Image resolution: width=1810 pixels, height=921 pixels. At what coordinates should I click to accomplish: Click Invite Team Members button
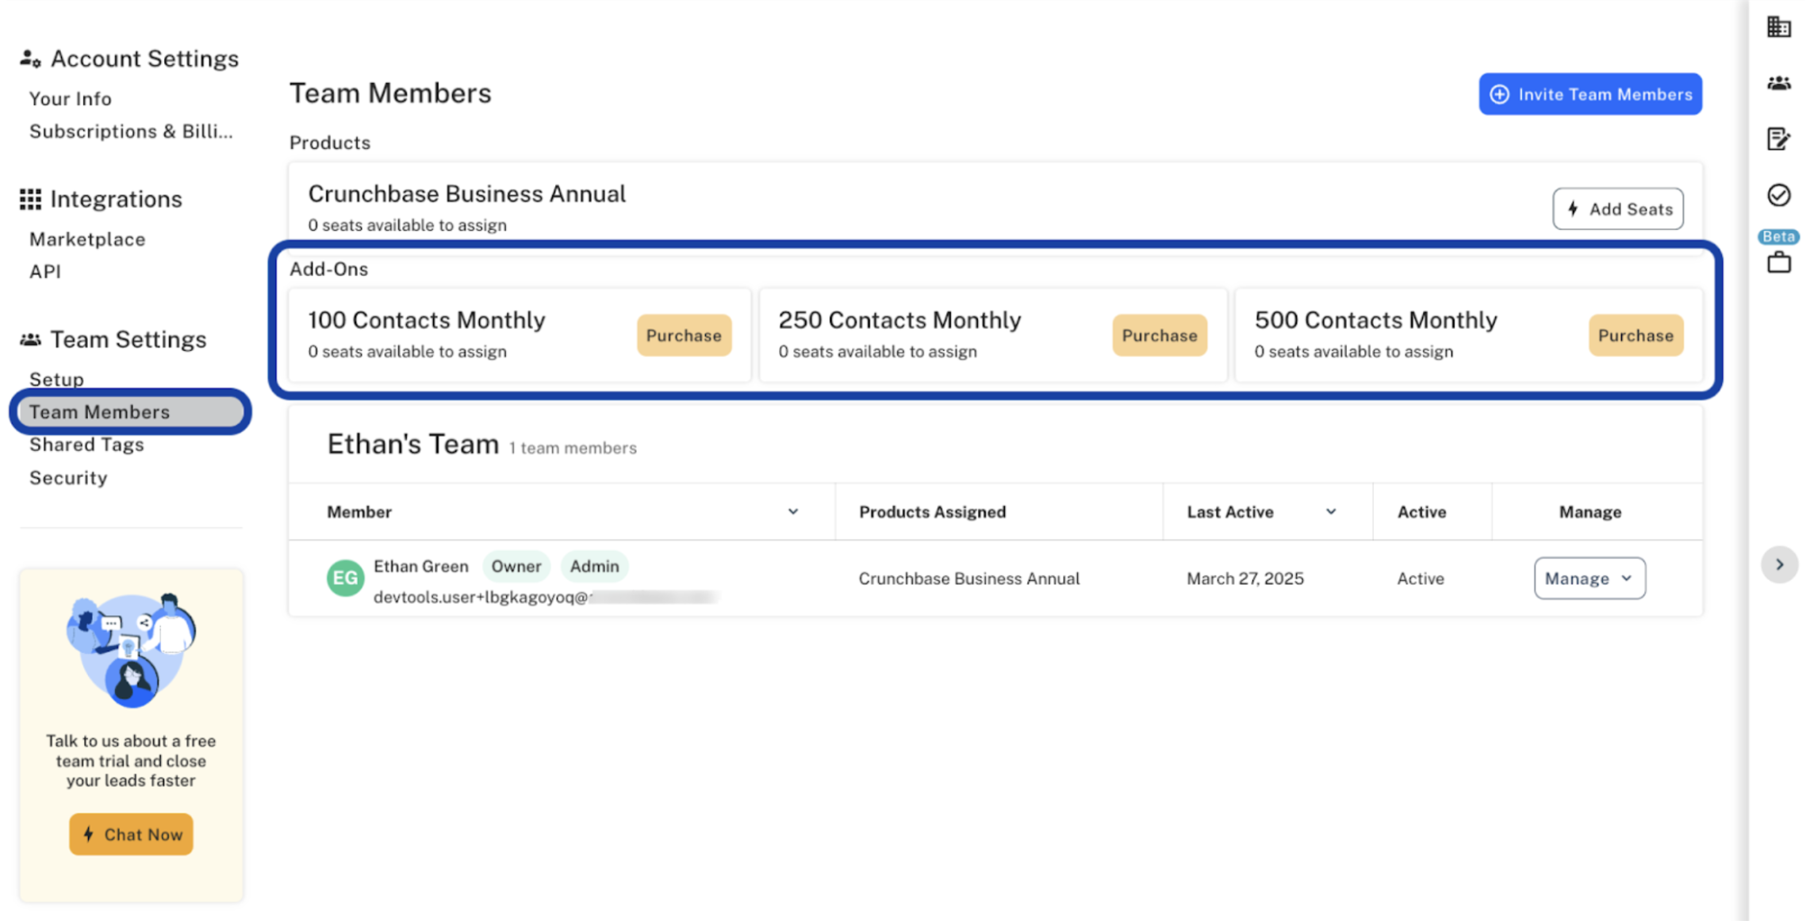[x=1590, y=94]
